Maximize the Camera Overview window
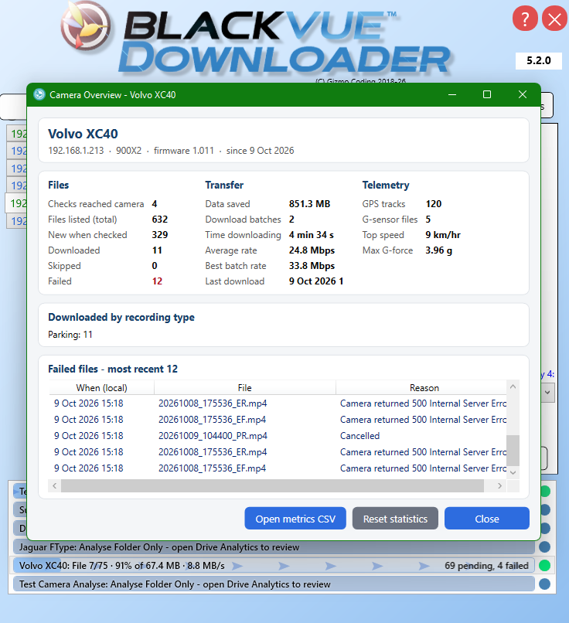 [x=487, y=94]
